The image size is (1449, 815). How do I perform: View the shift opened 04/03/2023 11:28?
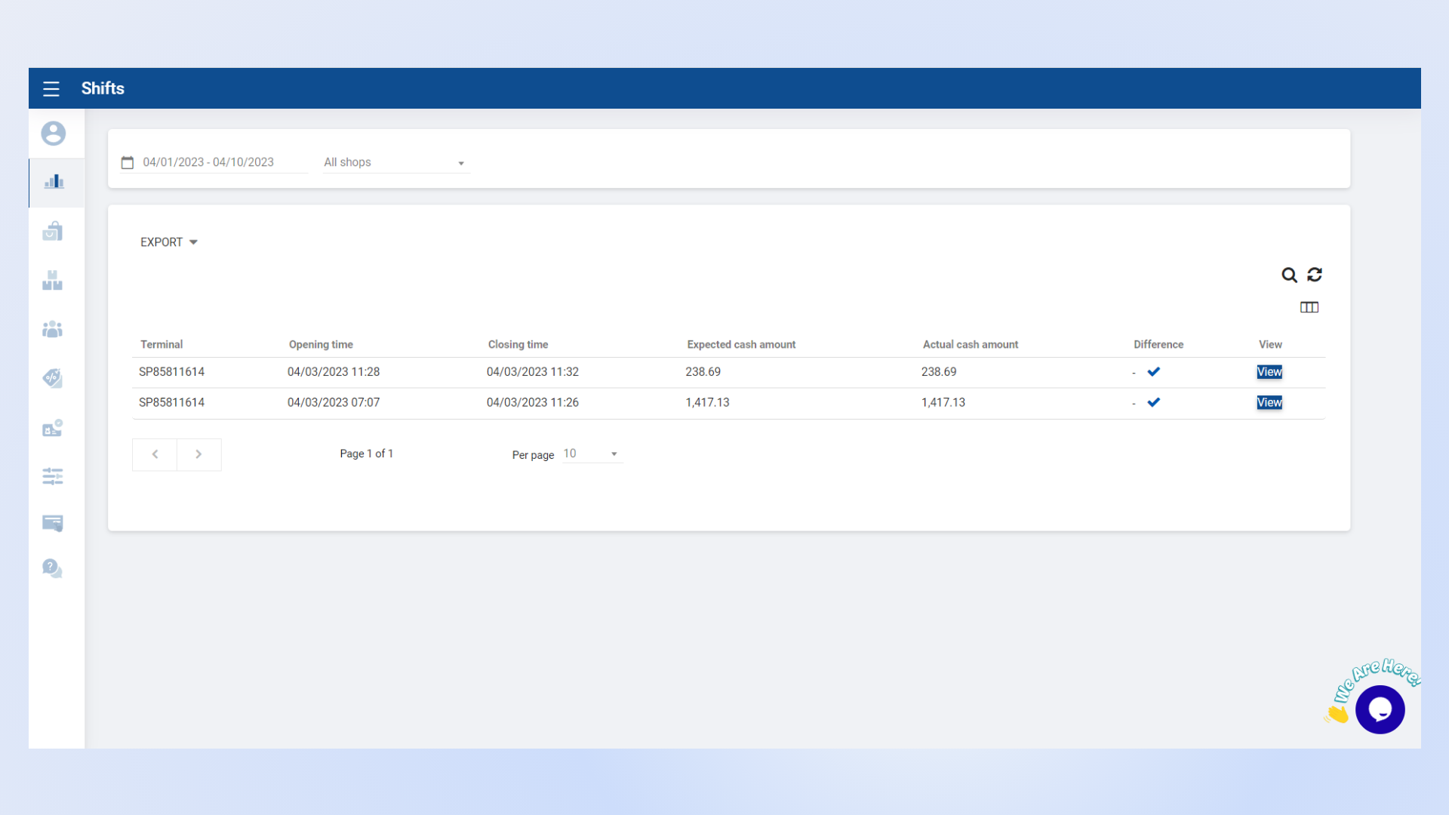(x=1269, y=372)
